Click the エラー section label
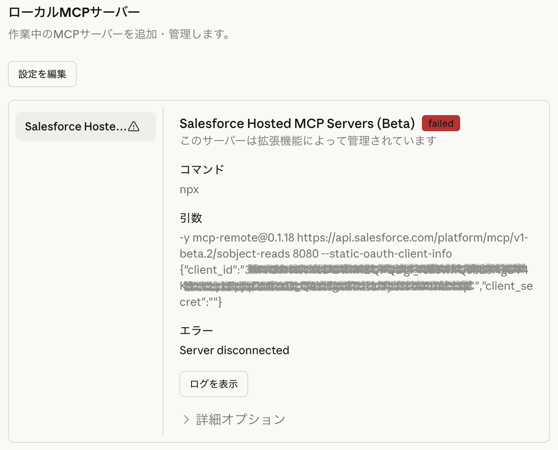Screen dimensions: 558x450 click(196, 330)
